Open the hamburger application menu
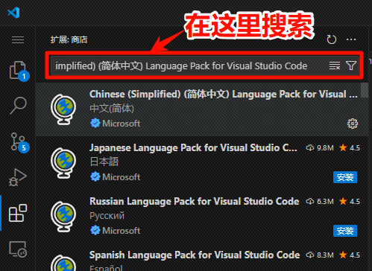The width and height of the screenshot is (372, 271). coord(18,39)
